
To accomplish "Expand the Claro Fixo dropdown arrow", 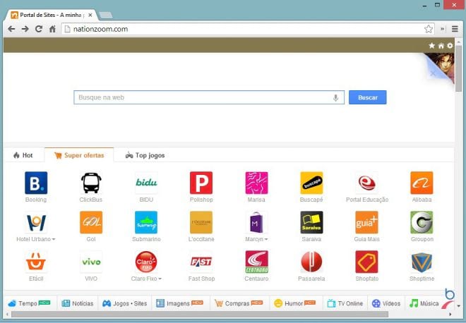I will point(160,279).
